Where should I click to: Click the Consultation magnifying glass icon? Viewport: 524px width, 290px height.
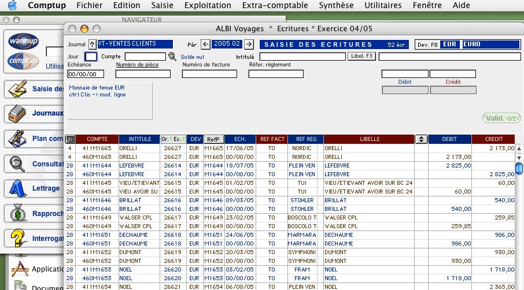[18, 163]
